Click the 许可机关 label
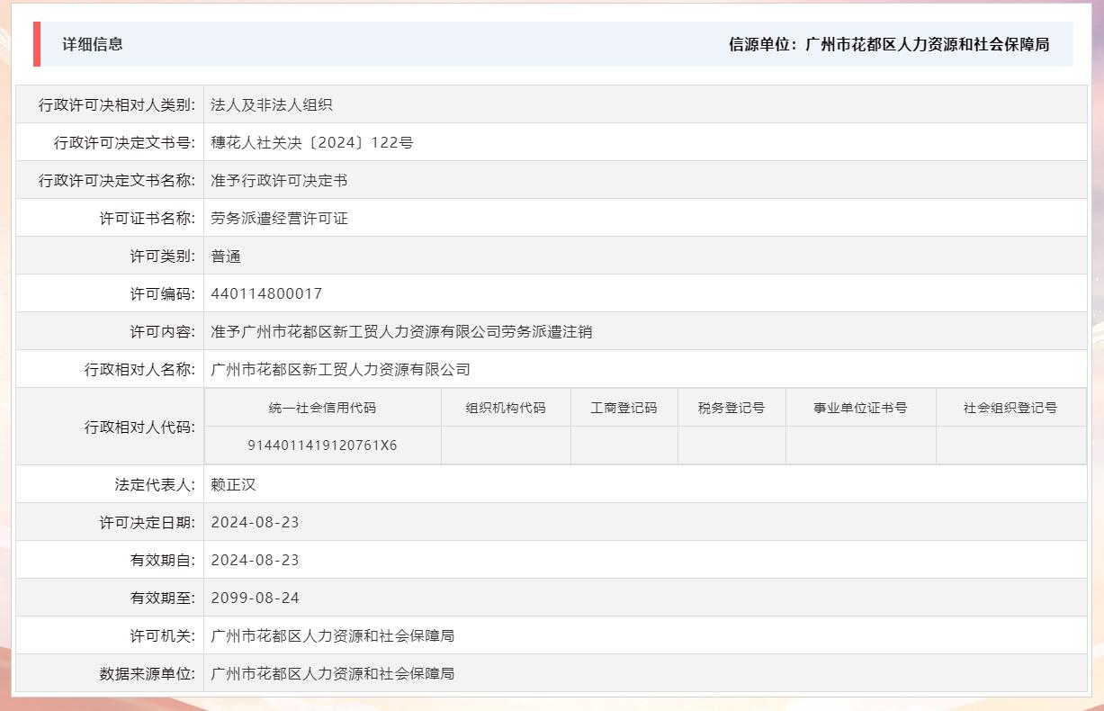This screenshot has width=1104, height=711. [163, 635]
